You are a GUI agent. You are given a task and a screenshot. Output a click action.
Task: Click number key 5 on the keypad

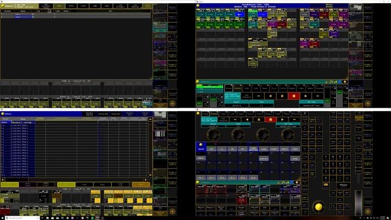pyautogui.click(x=333, y=164)
